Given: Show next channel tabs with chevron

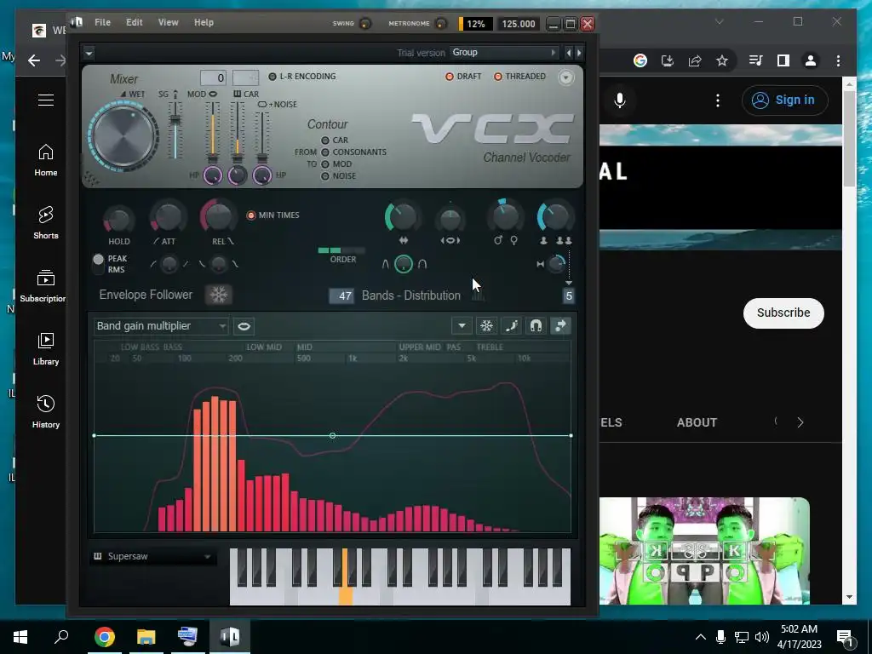Looking at the screenshot, I should [800, 422].
